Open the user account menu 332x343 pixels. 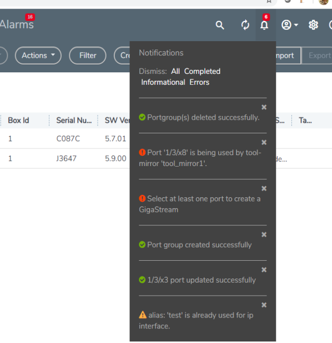[x=289, y=25]
